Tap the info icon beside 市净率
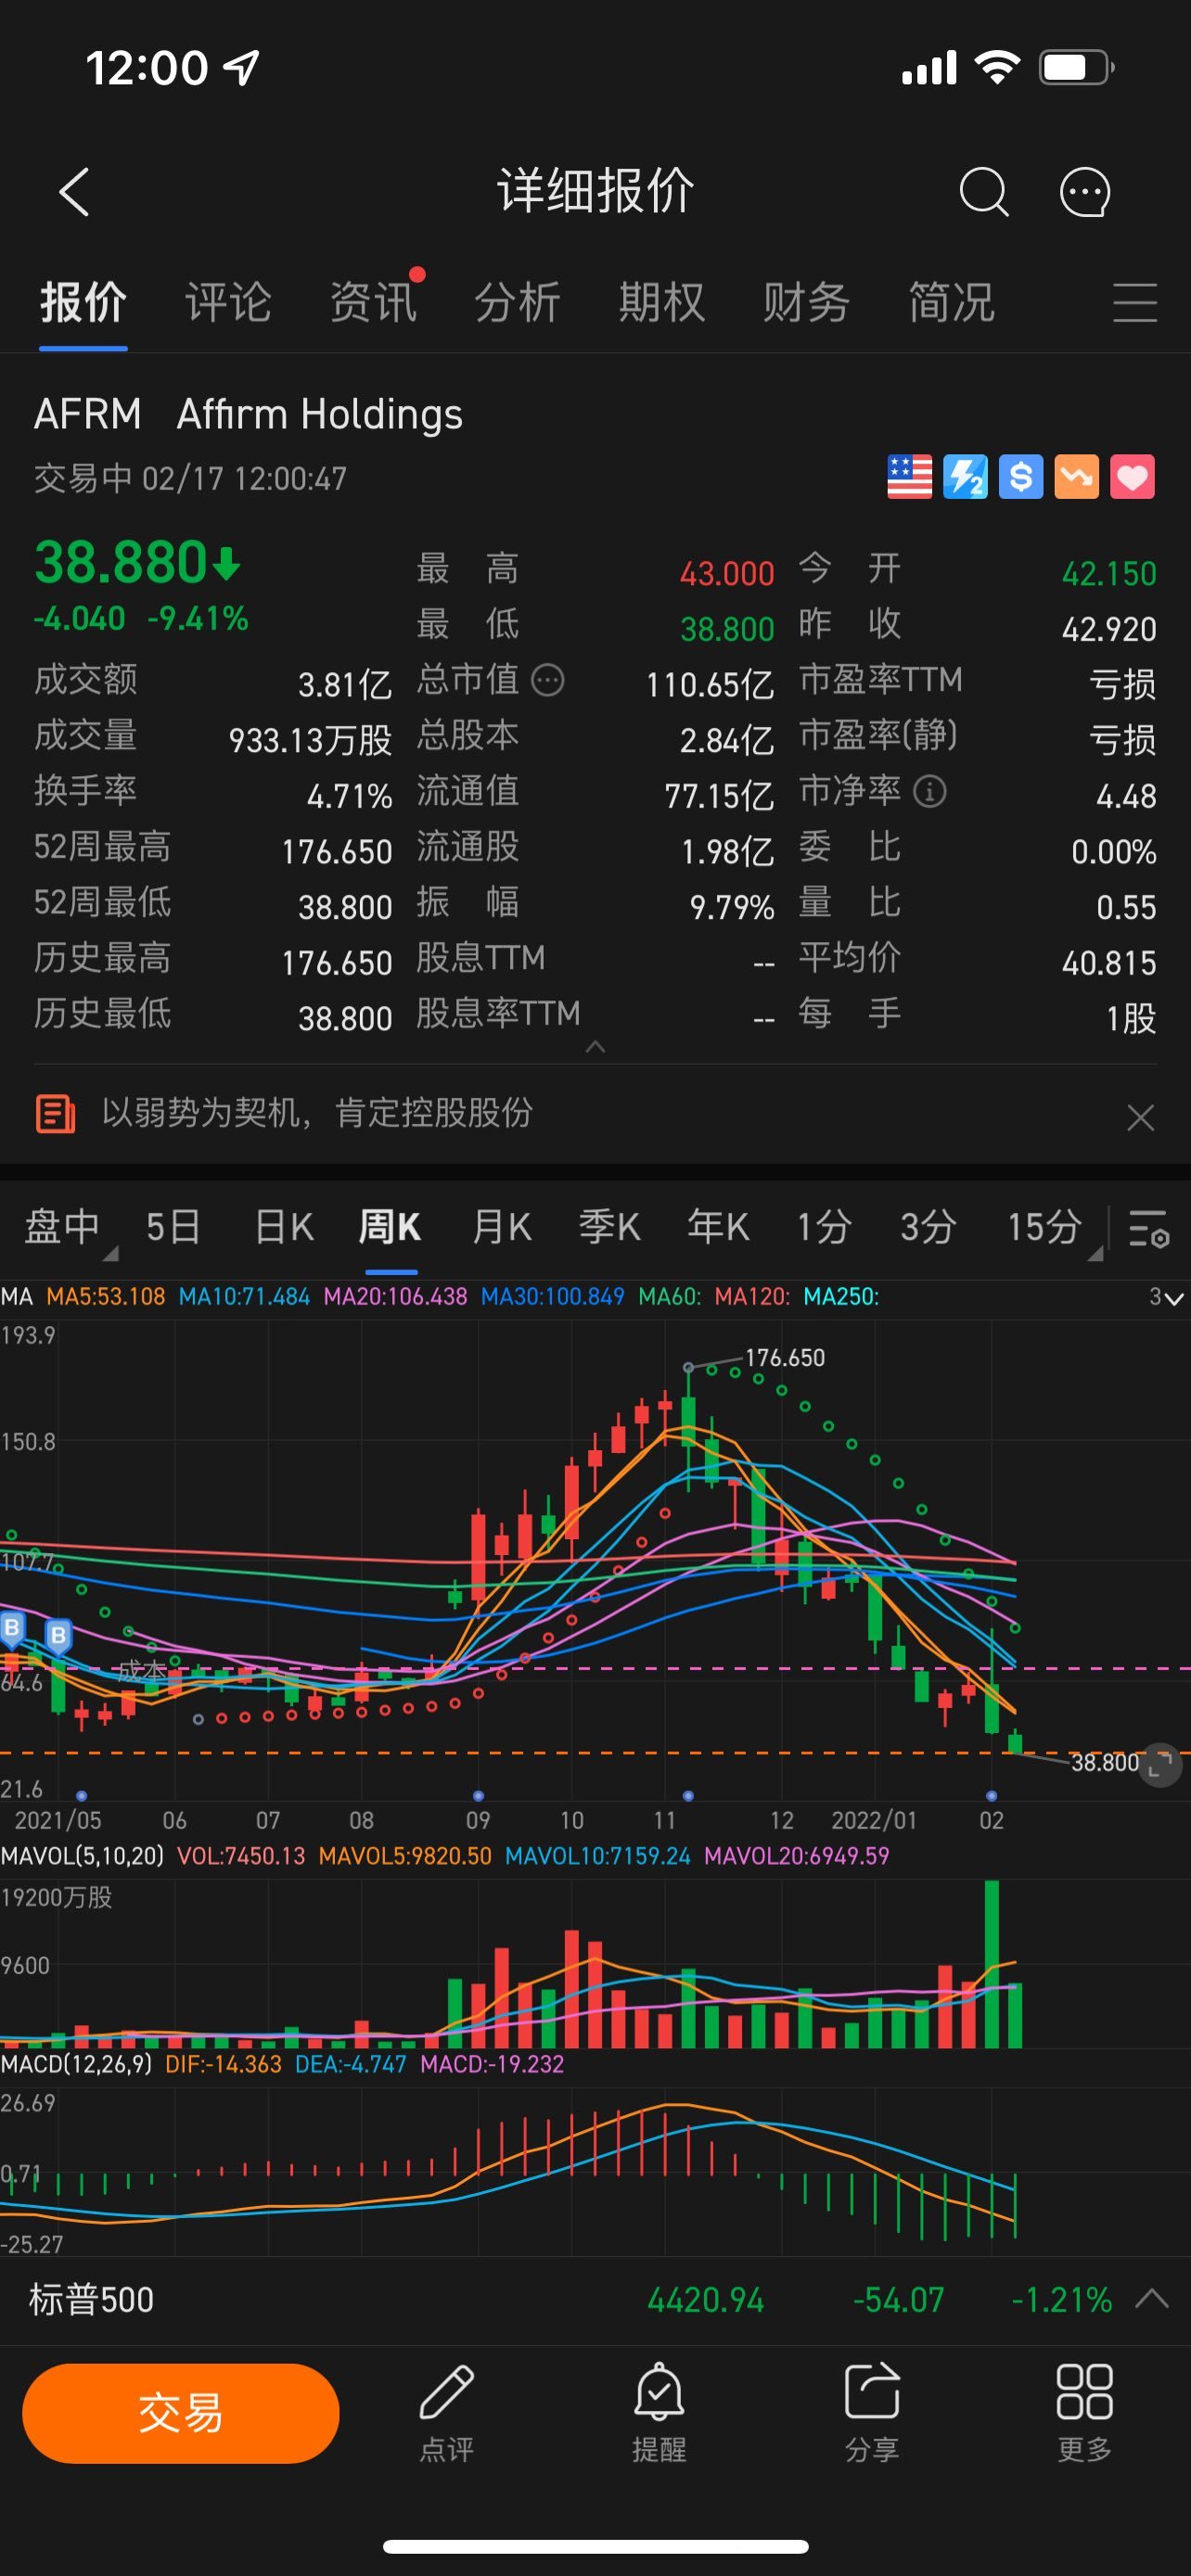Screen dimensions: 1191x2576 (930, 792)
